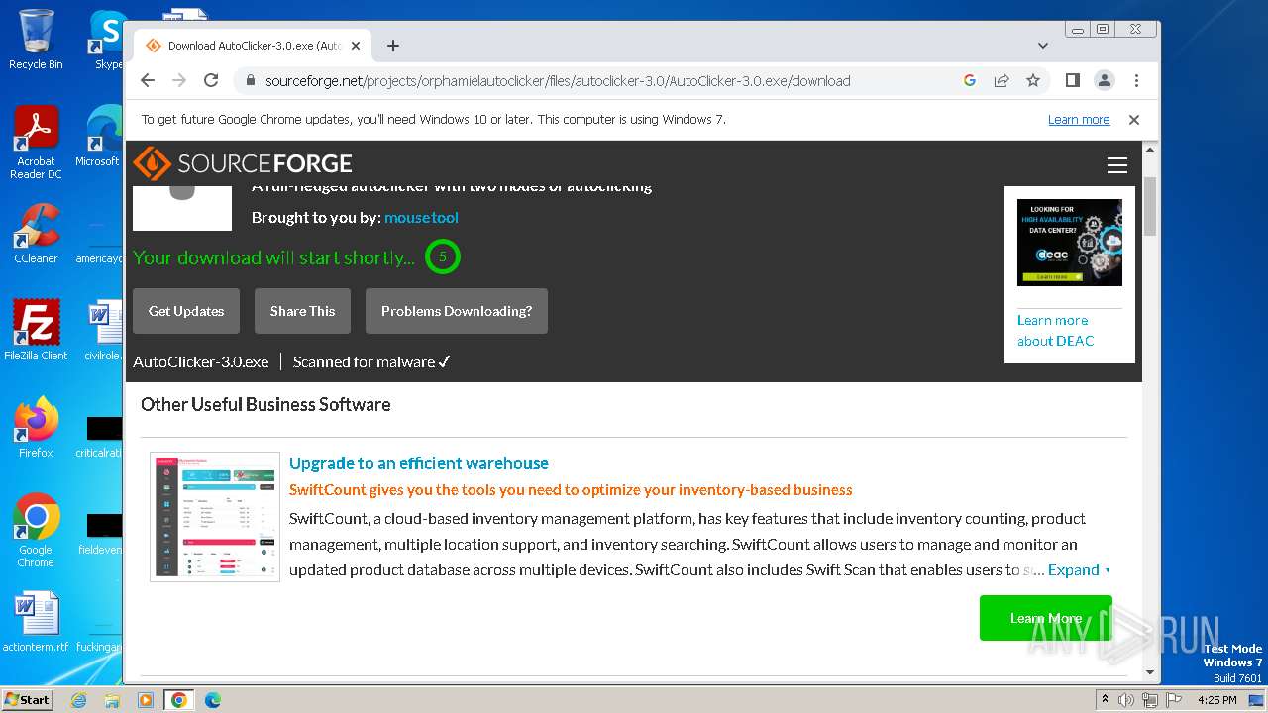The image size is (1268, 713).
Task: Open the taskbar File Explorer folder
Action: 112,700
